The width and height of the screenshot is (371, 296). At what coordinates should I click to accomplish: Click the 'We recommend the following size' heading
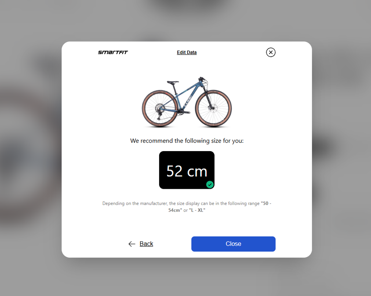[187, 141]
